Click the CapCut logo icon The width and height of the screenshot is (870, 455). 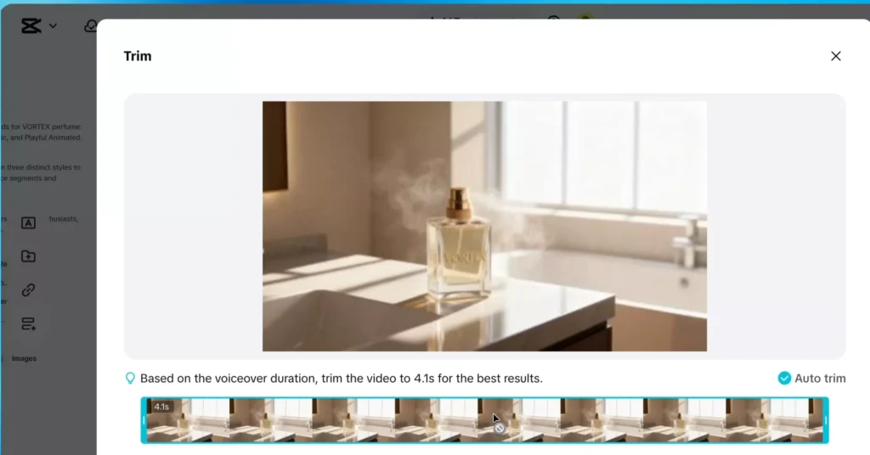31,25
